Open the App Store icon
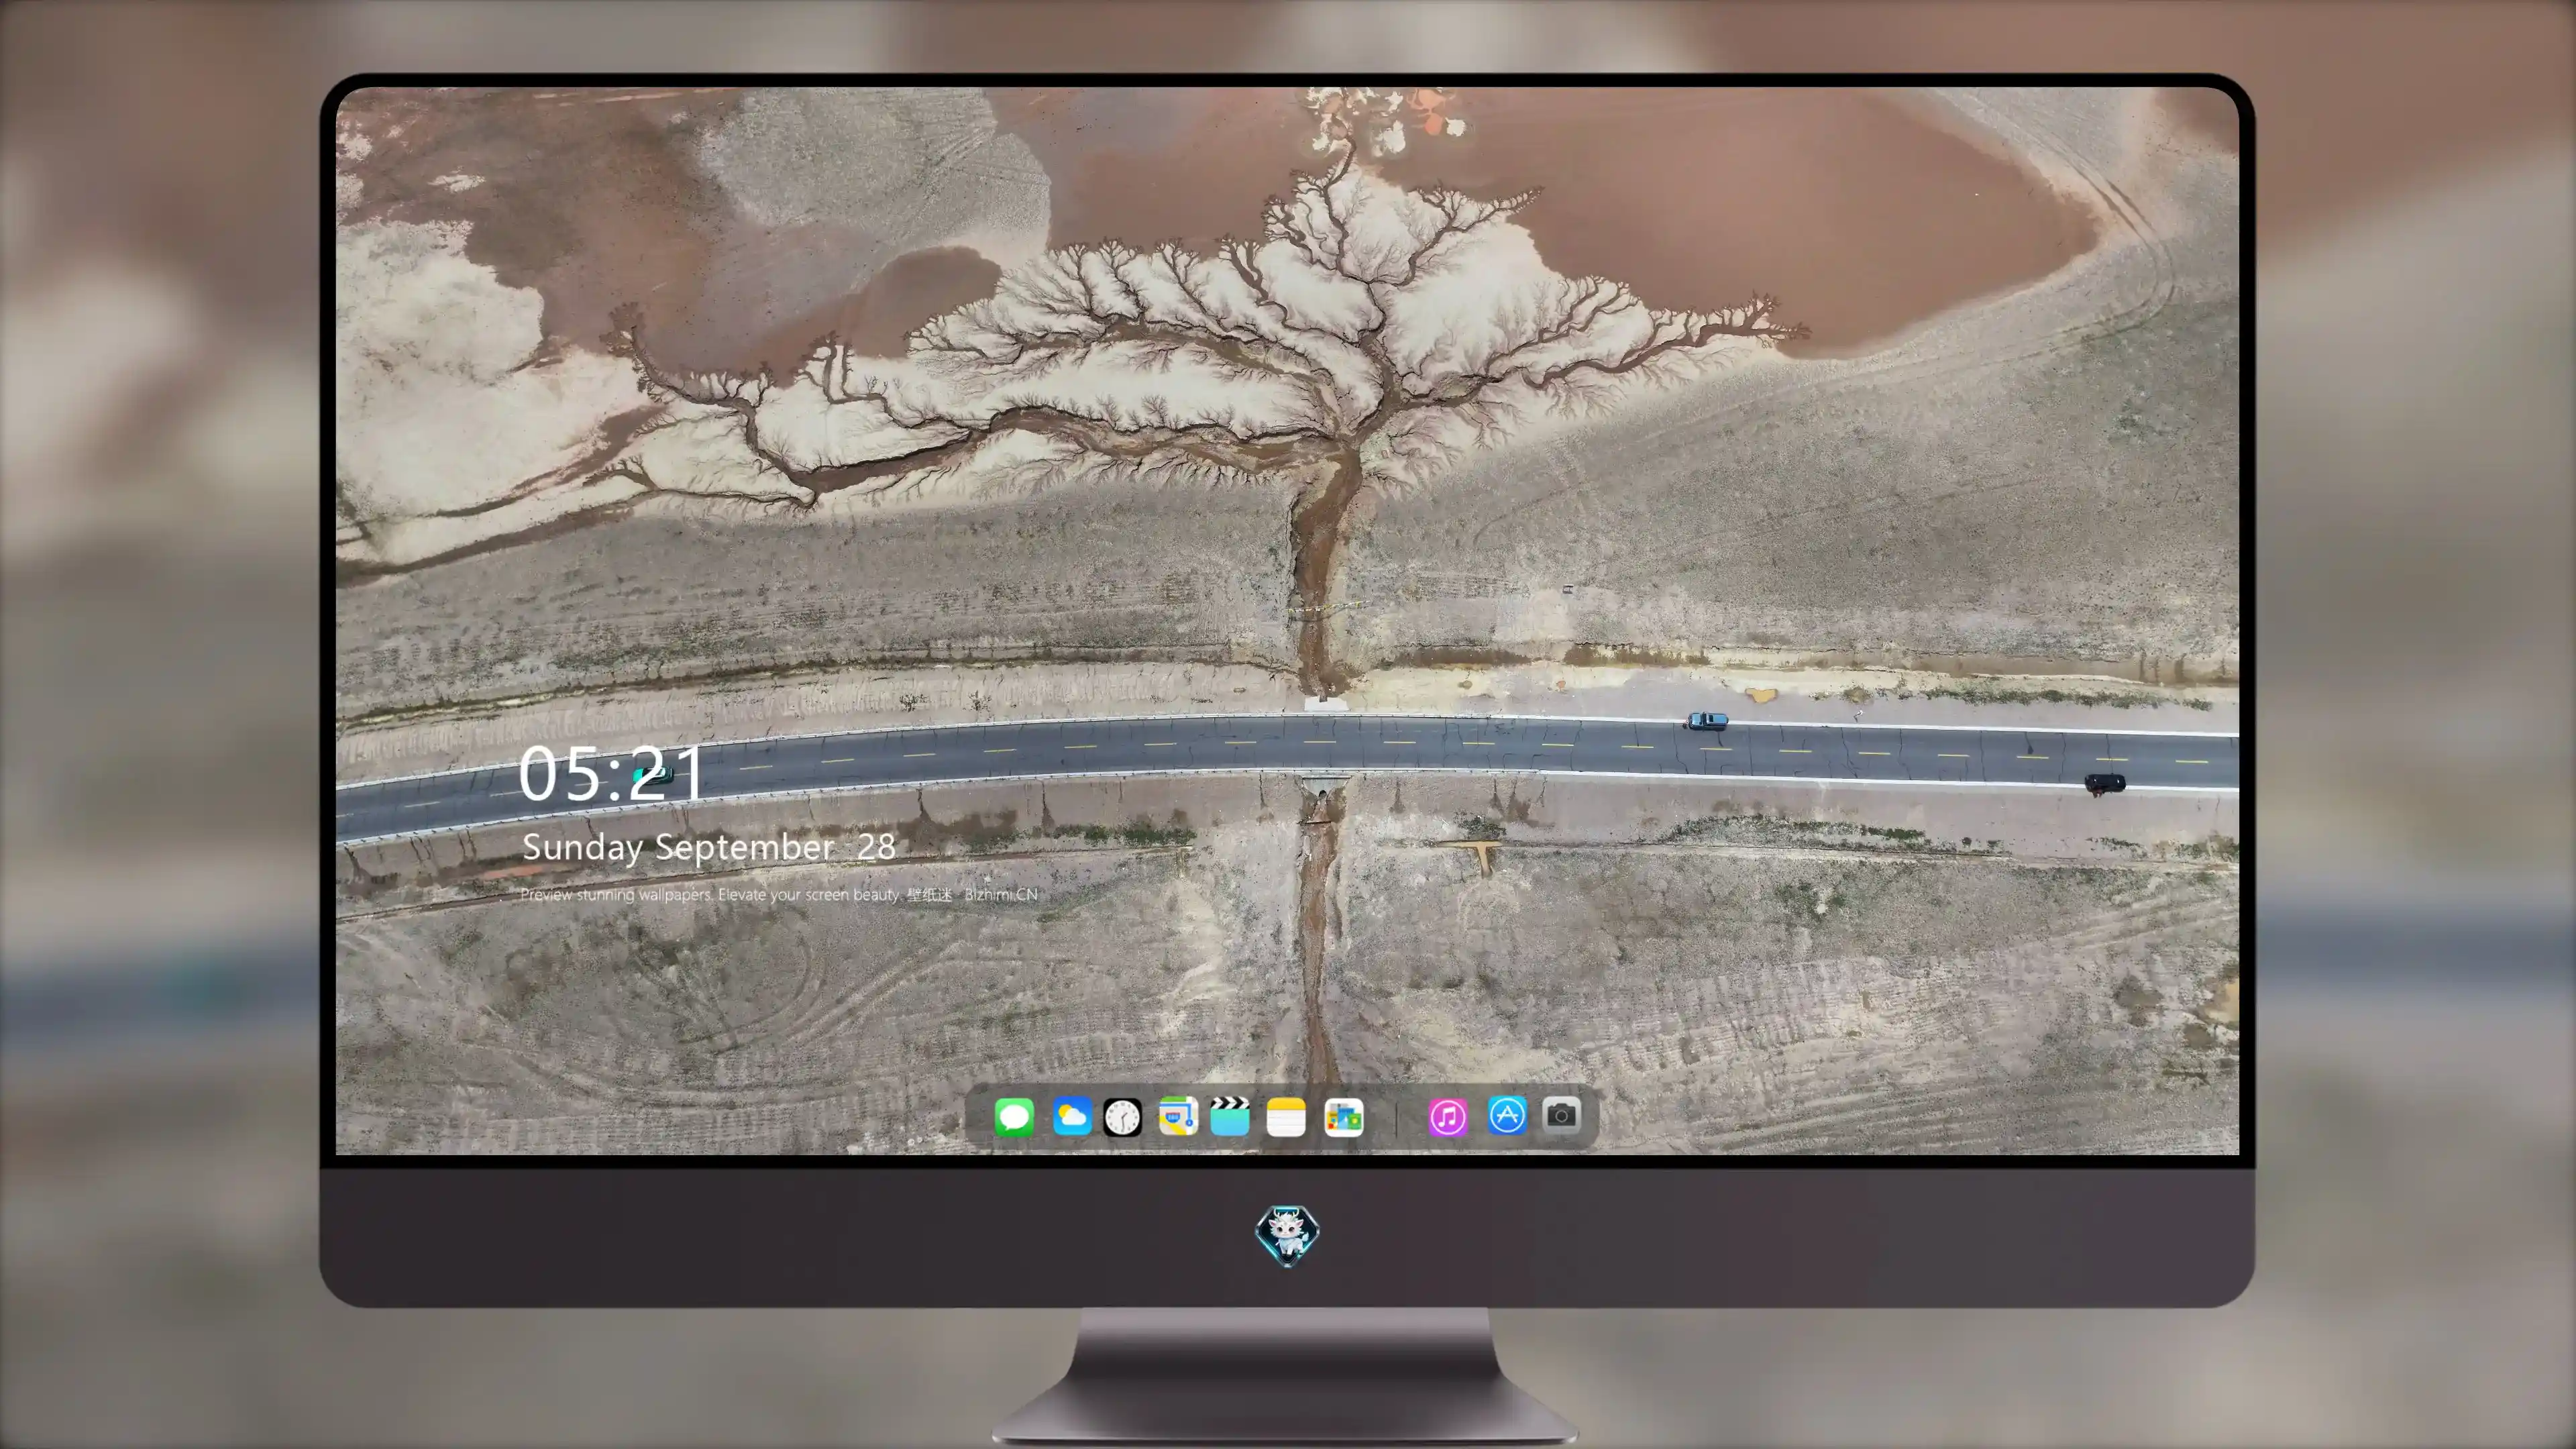This screenshot has height=1449, width=2576. point(1507,1115)
